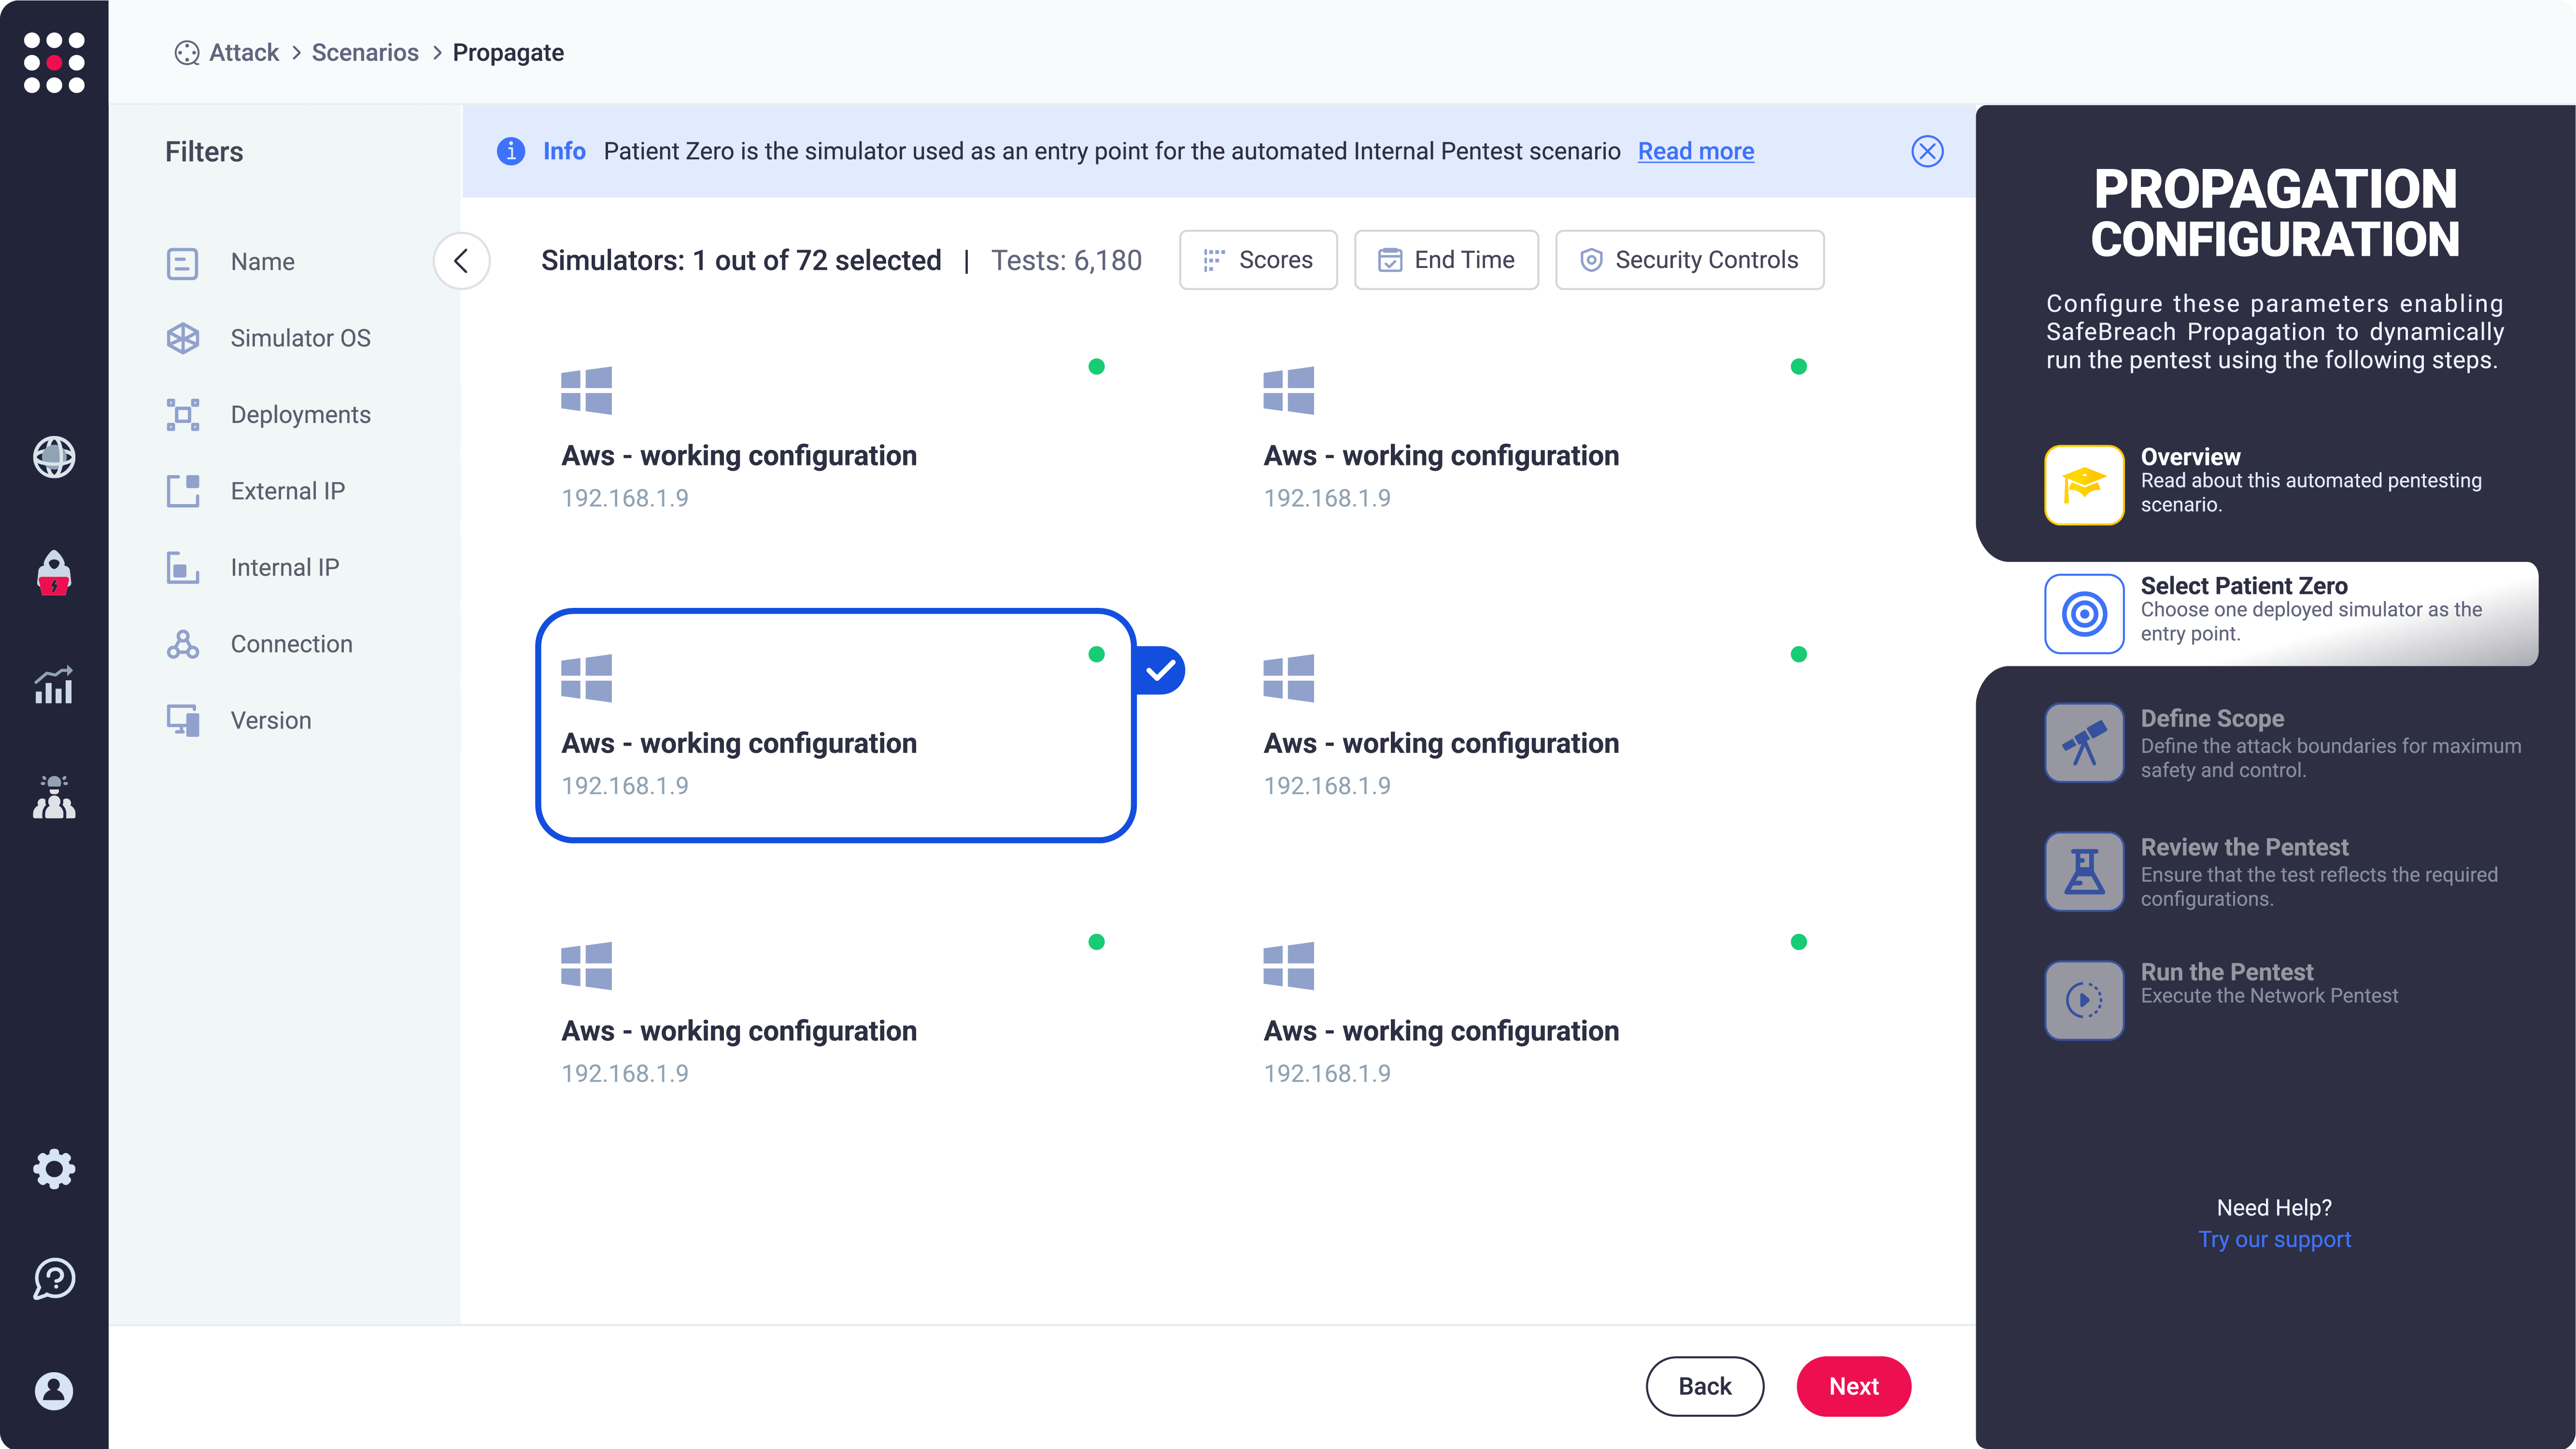Click the Run the Pentest play icon
The width and height of the screenshot is (2576, 1449).
point(2084,1000)
